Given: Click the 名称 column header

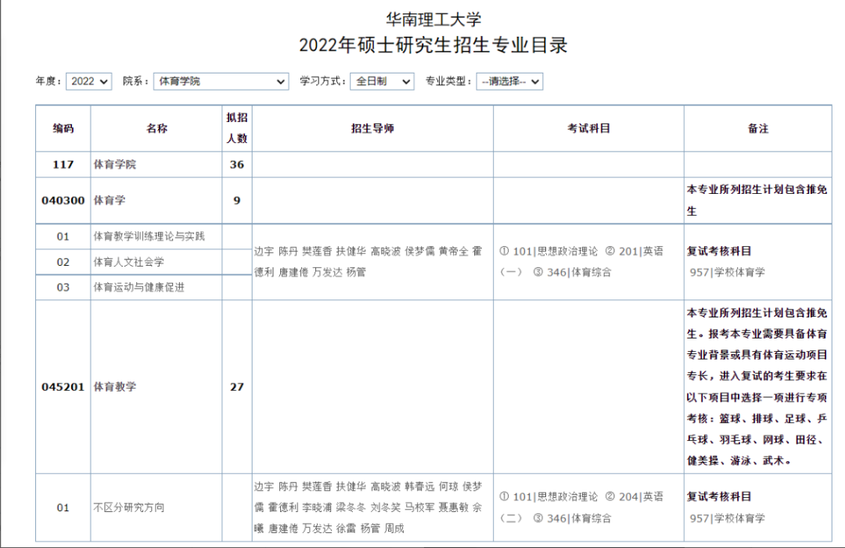Looking at the screenshot, I should 156,128.
